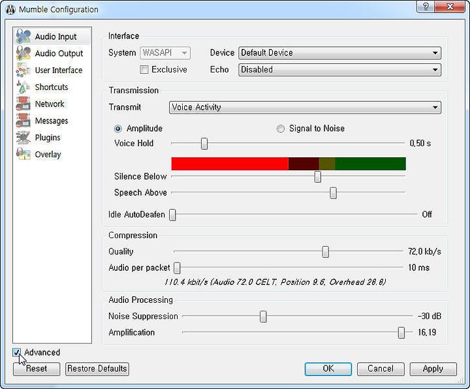Click the Apply button
The image size is (470, 389).
click(x=433, y=369)
